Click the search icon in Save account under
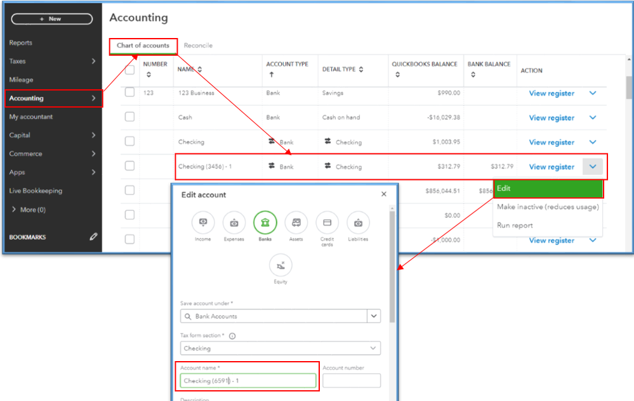This screenshot has height=401, width=634. tap(188, 316)
